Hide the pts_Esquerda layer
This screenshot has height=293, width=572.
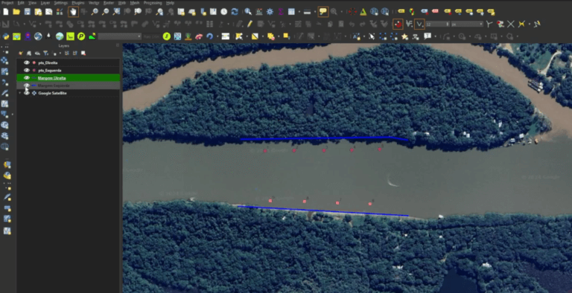[x=26, y=71]
